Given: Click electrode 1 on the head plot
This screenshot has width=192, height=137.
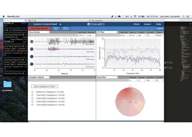Looking at the screenshot, I should click(x=127, y=90).
